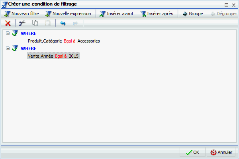This screenshot has height=159, width=239.
Task: Confirm with the OK button
Action: click(x=192, y=152)
